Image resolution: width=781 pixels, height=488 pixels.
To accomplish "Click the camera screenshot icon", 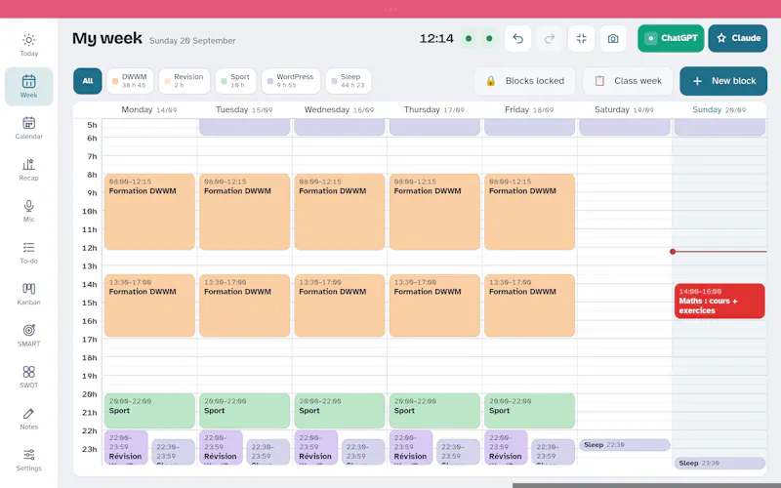I will [x=613, y=38].
